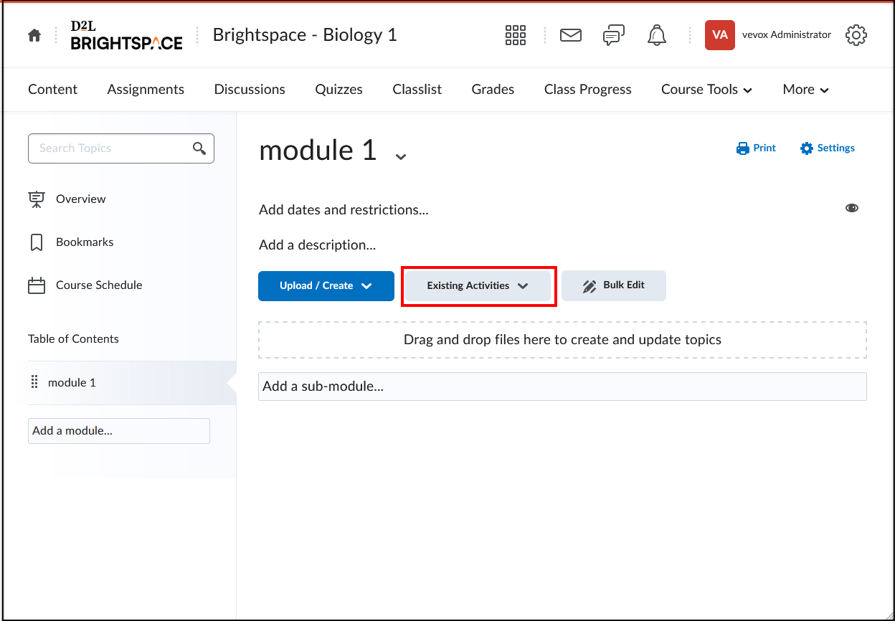Open the course selector grid icon
The image size is (895, 621).
coord(515,35)
